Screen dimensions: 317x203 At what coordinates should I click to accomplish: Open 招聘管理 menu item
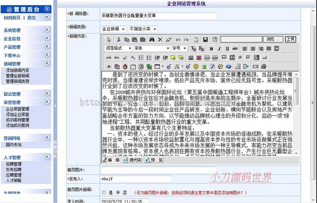point(13,164)
